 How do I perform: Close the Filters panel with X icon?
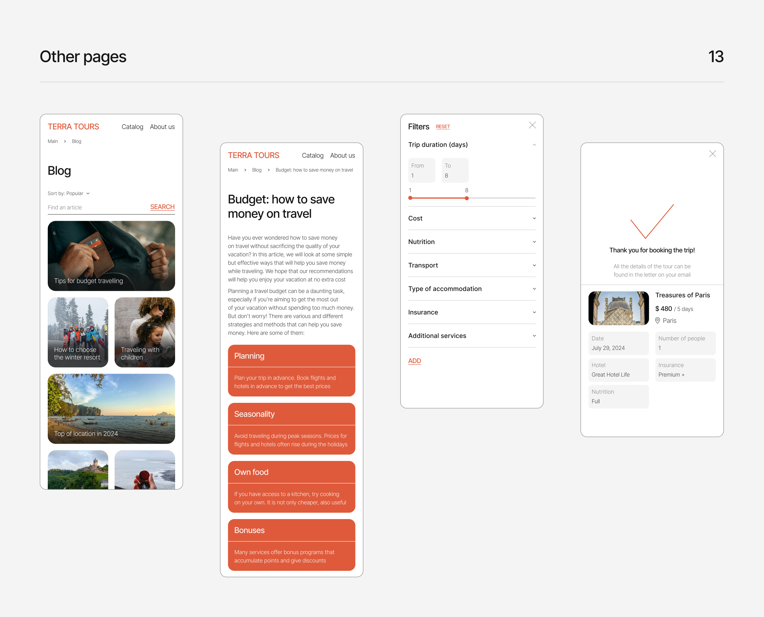[x=532, y=125]
